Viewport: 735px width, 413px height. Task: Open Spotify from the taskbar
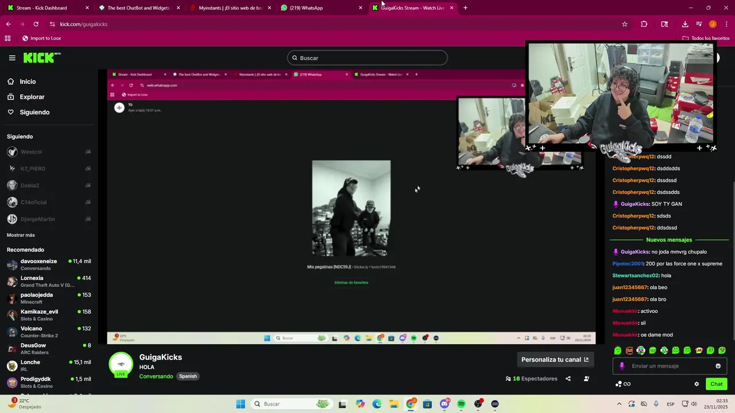[461, 404]
